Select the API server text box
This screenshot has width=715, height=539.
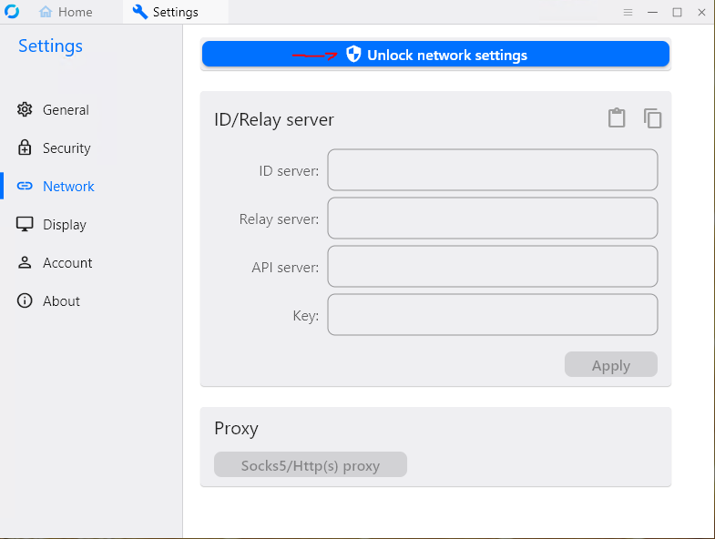click(x=492, y=267)
